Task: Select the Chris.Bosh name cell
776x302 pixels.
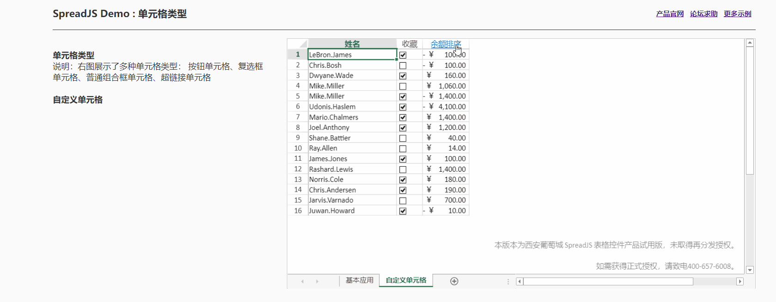Action: pos(352,65)
